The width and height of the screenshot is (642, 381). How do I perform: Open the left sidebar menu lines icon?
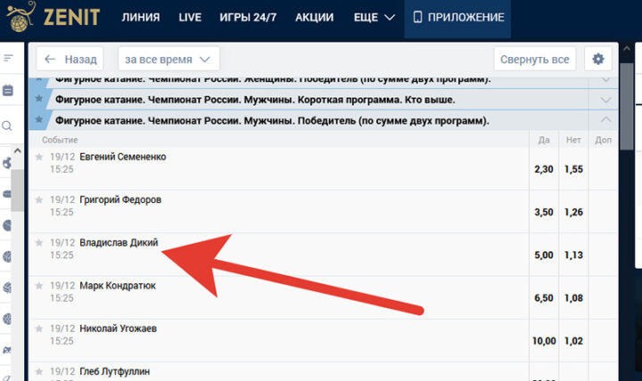tap(8, 58)
